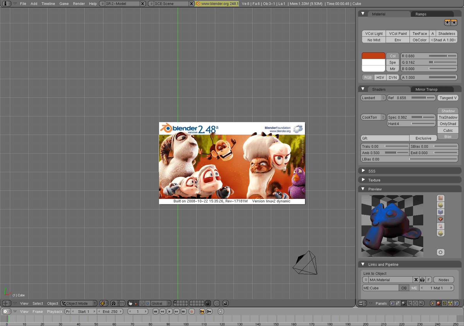Open the Script context buttons icon
Image resolution: width=464 pixels, height=326 pixels.
coord(398,303)
